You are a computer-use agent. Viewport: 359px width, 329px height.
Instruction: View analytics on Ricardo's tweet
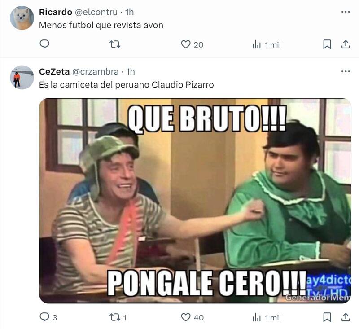(x=267, y=44)
